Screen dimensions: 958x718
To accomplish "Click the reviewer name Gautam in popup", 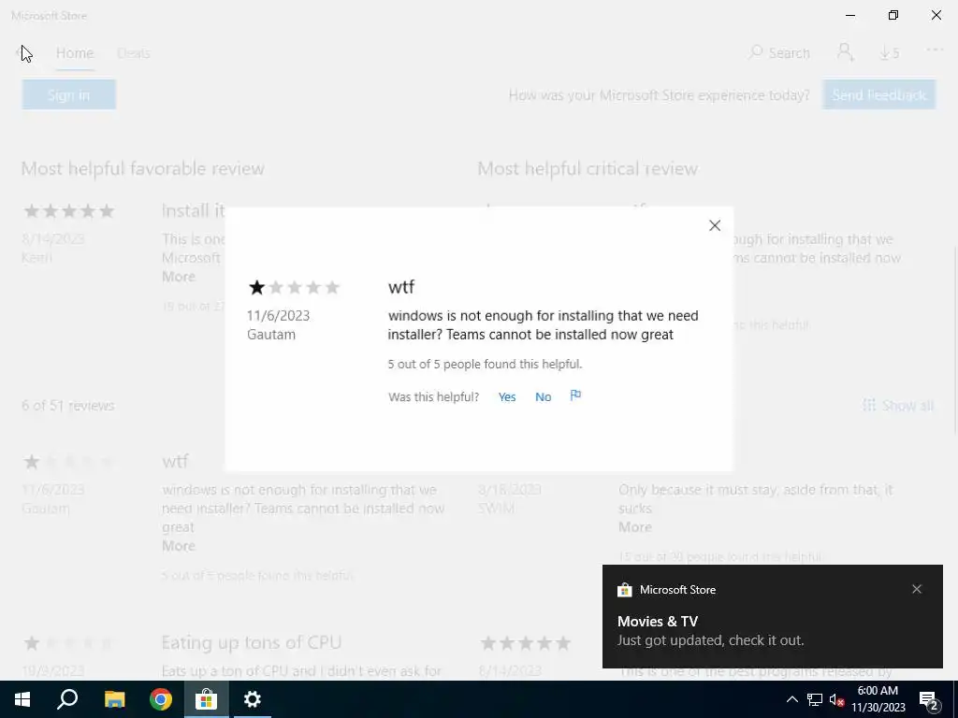I will pyautogui.click(x=270, y=335).
